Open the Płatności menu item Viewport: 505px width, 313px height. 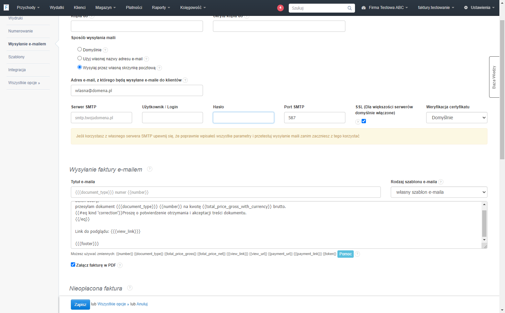[134, 8]
